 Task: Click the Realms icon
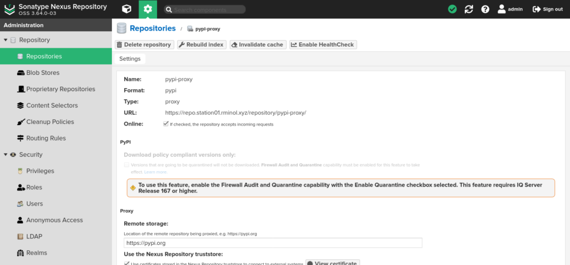pyautogui.click(x=21, y=253)
